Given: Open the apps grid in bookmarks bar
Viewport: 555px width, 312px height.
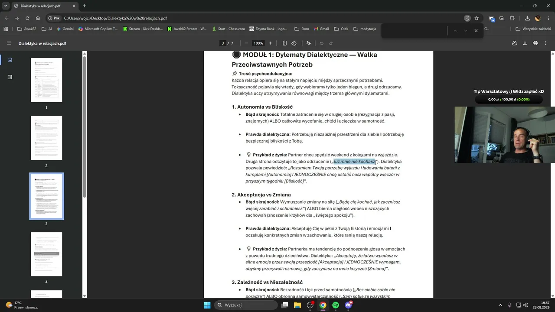Looking at the screenshot, I should tap(6, 29).
